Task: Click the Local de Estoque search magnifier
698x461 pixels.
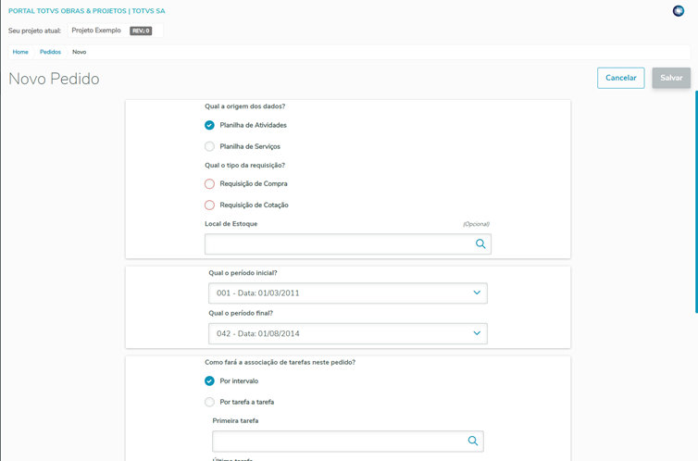Action: tap(480, 244)
